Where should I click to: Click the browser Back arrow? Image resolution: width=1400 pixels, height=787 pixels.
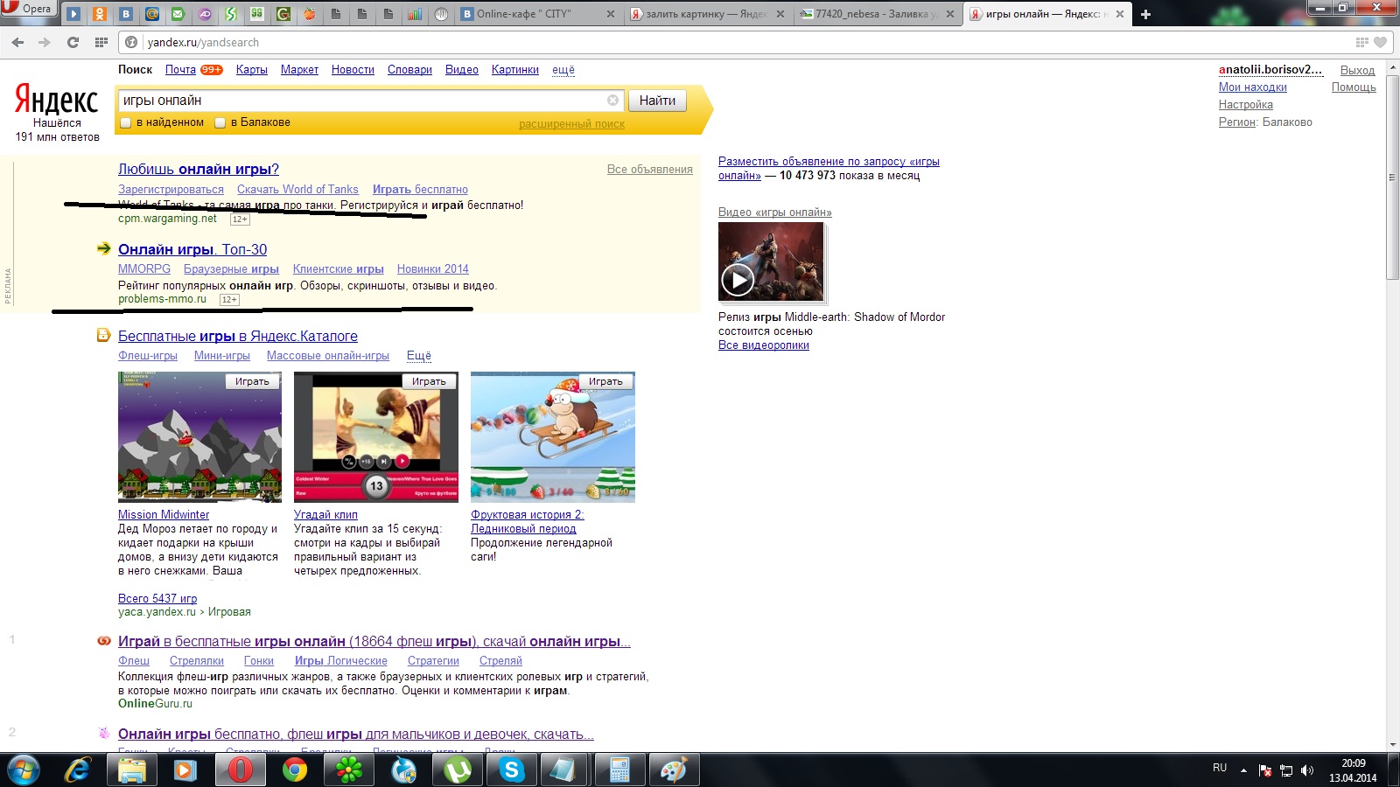point(17,42)
